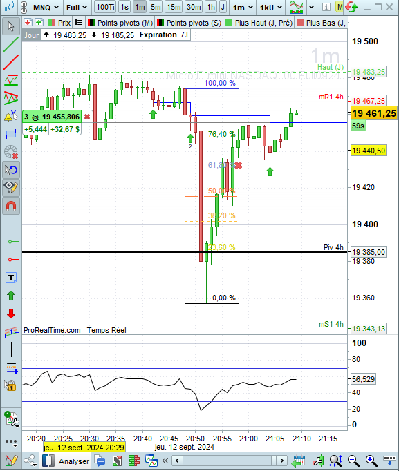Select the blue rectangle zone tool
The image size is (399, 471).
click(11, 134)
